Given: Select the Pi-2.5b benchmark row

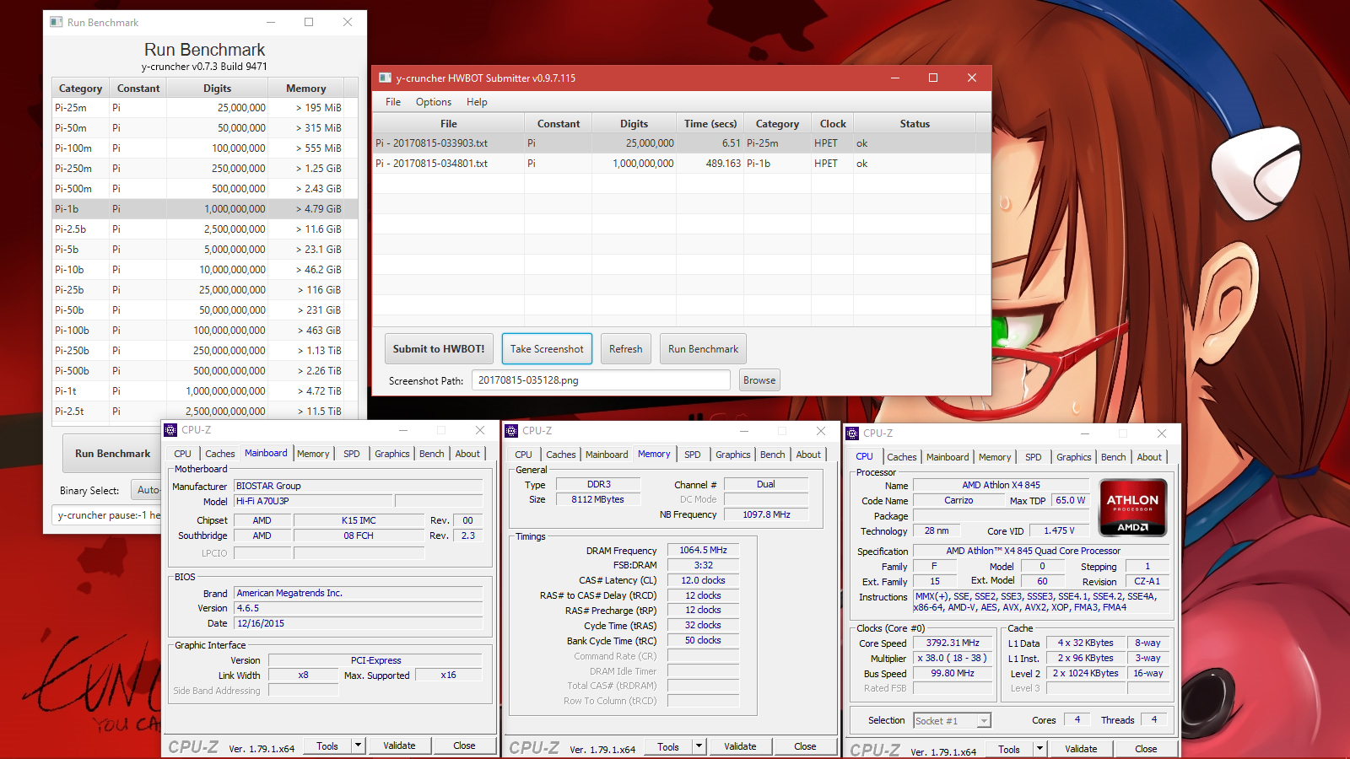Looking at the screenshot, I should pos(205,229).
